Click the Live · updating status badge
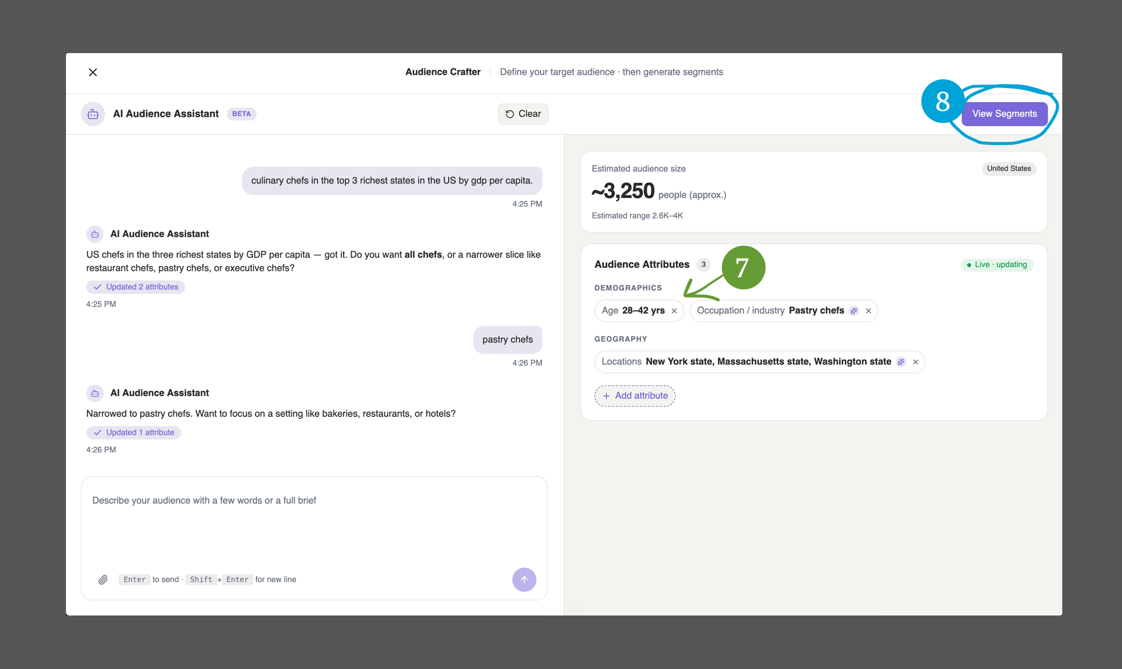1122x669 pixels. click(x=997, y=265)
